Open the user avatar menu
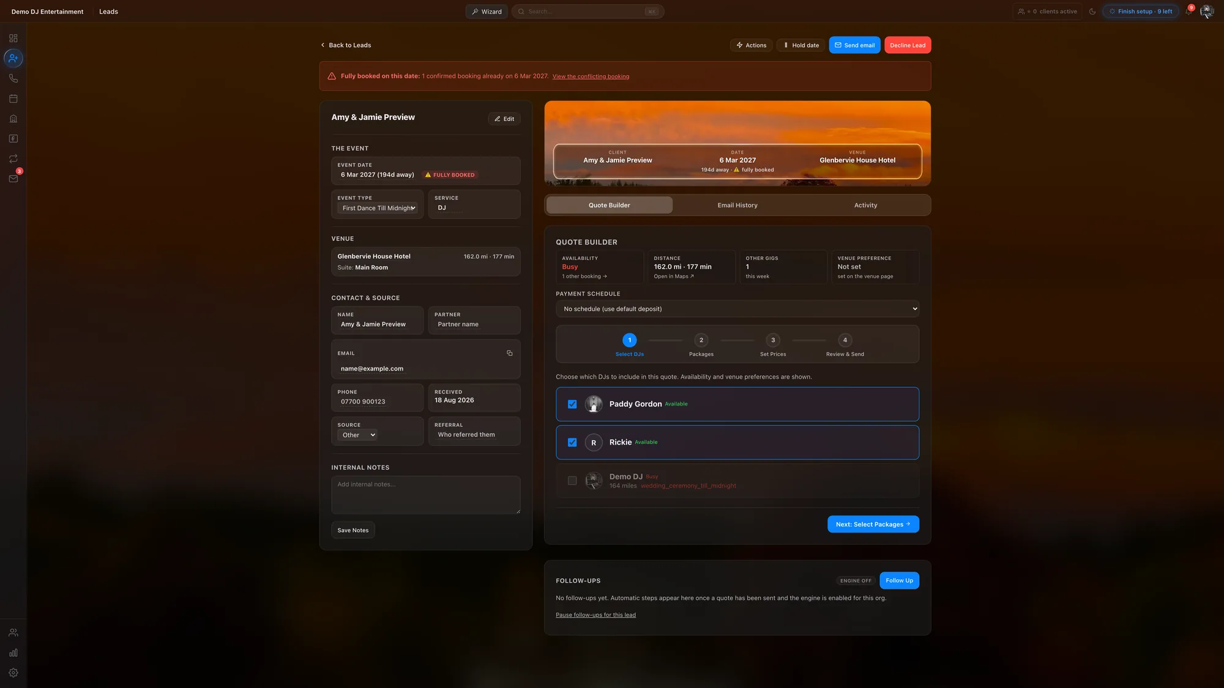 (x=1207, y=11)
